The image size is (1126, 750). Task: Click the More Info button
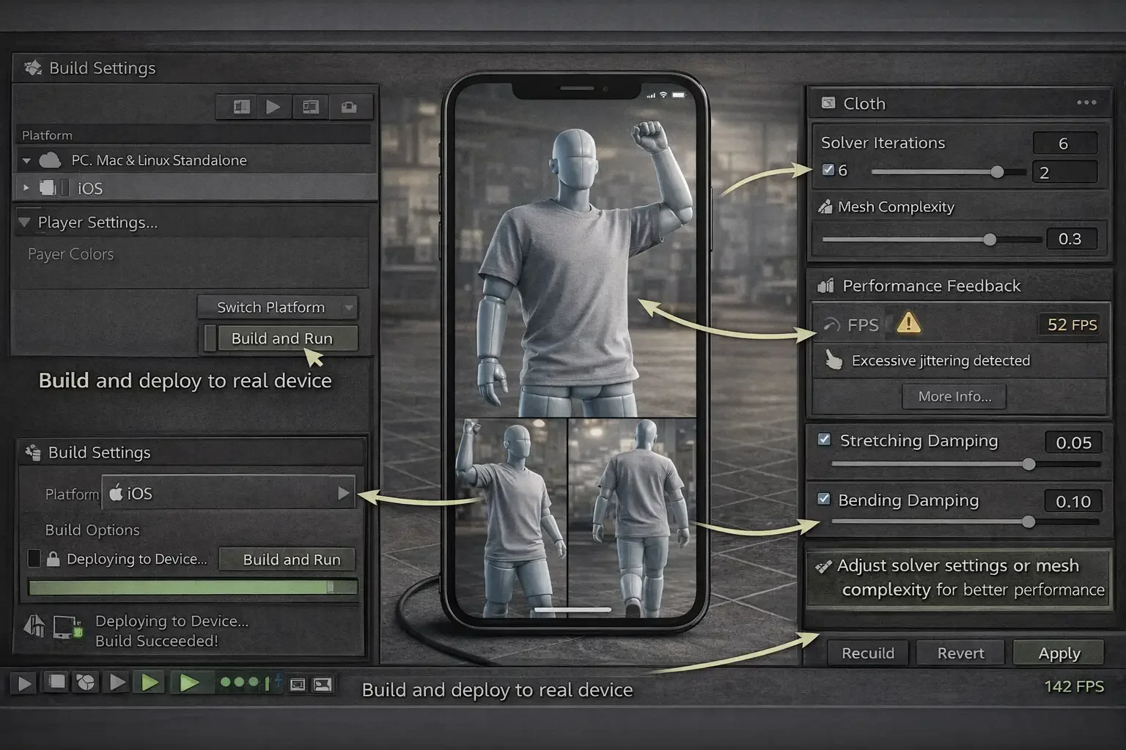click(954, 396)
